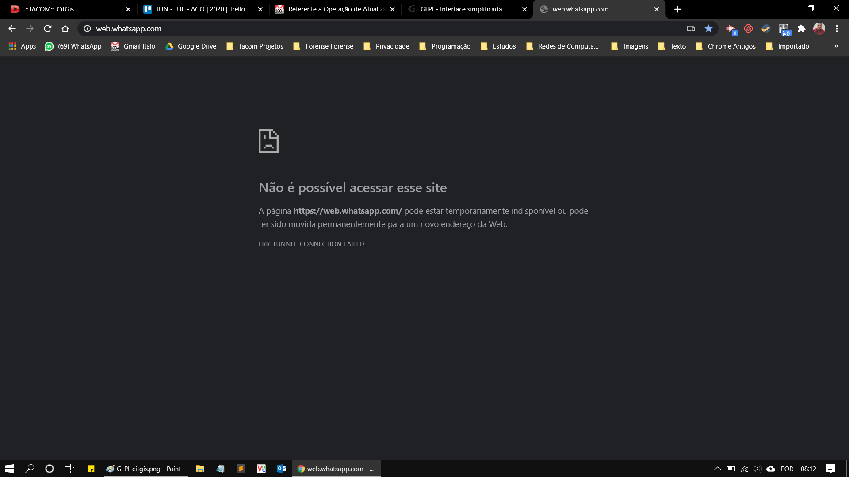
Task: Expand the Redes de Computa... bookmark folder
Action: point(562,46)
